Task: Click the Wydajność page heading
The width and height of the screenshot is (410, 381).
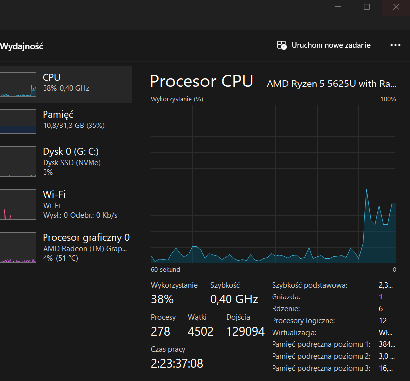Action: (x=21, y=46)
